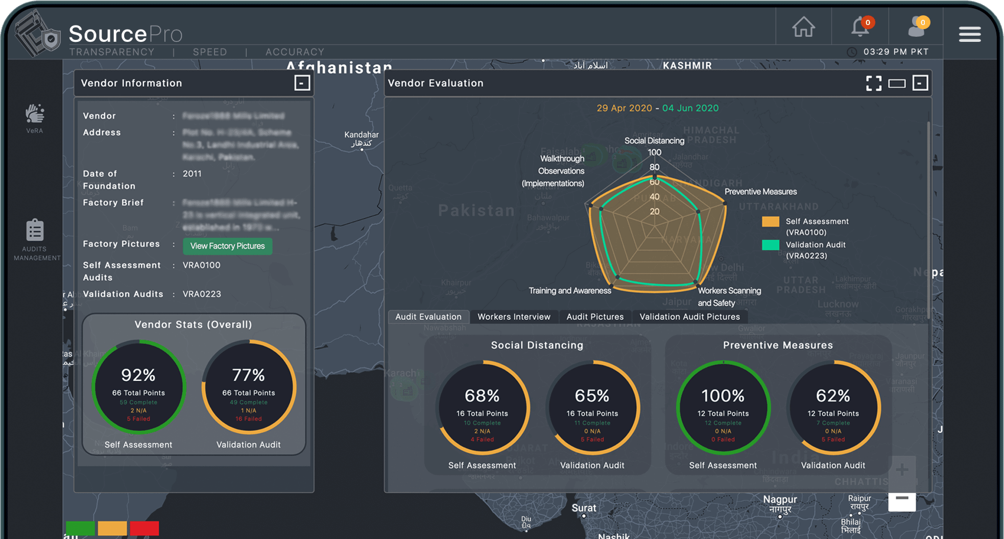The width and height of the screenshot is (1004, 539).
Task: Click the 29 Apr 2020 start date
Action: (624, 108)
